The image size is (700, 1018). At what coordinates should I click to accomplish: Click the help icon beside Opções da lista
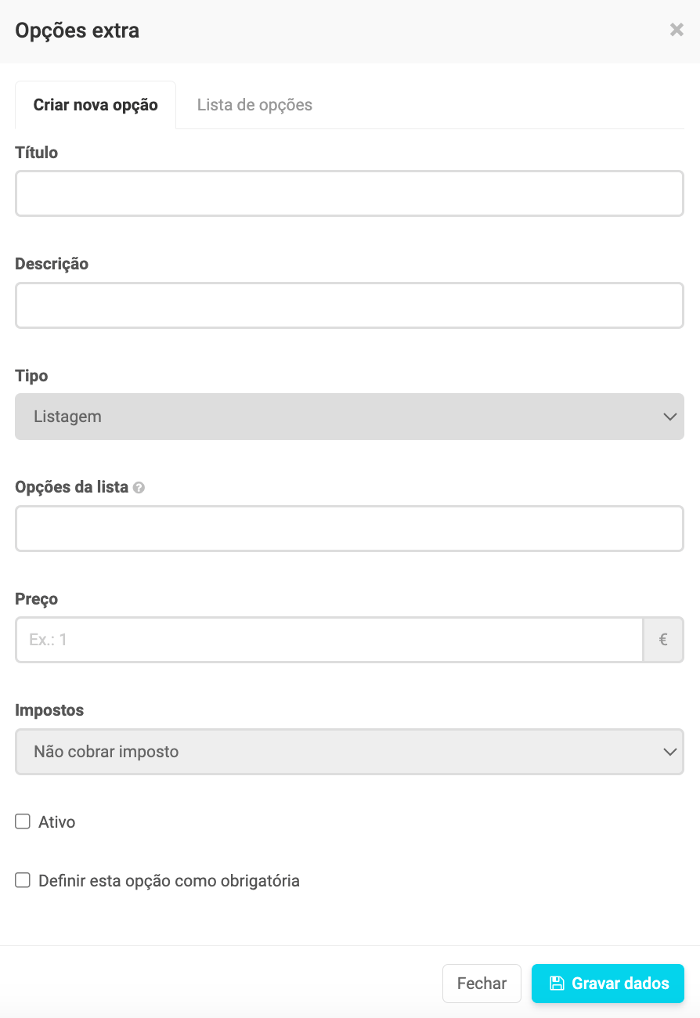click(x=139, y=488)
